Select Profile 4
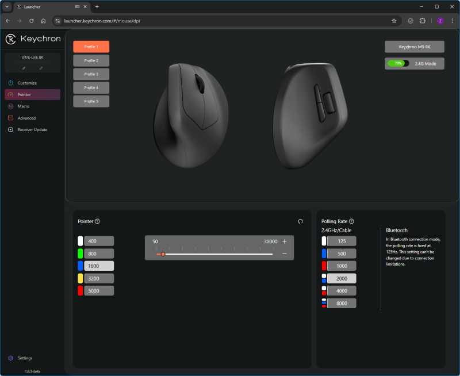The height and width of the screenshot is (376, 460). [91, 88]
